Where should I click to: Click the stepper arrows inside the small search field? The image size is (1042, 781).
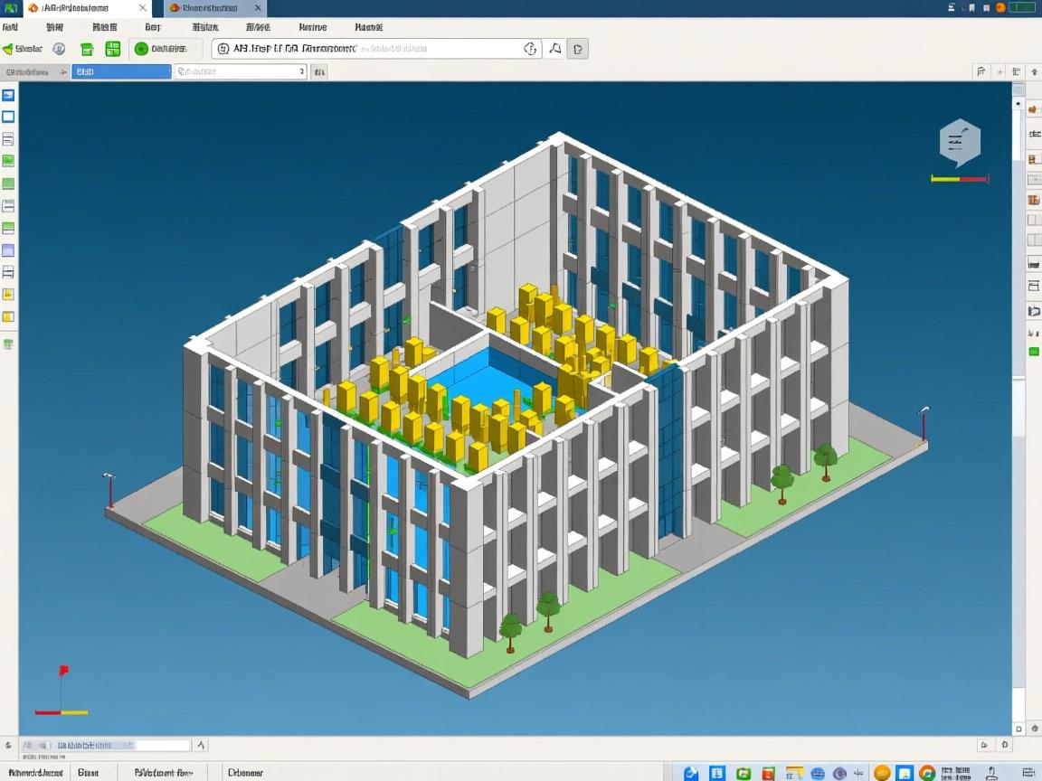300,71
